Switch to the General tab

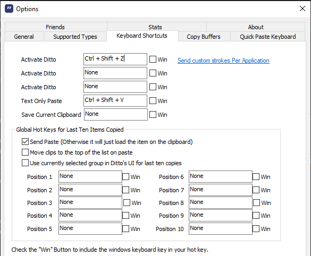[x=24, y=37]
